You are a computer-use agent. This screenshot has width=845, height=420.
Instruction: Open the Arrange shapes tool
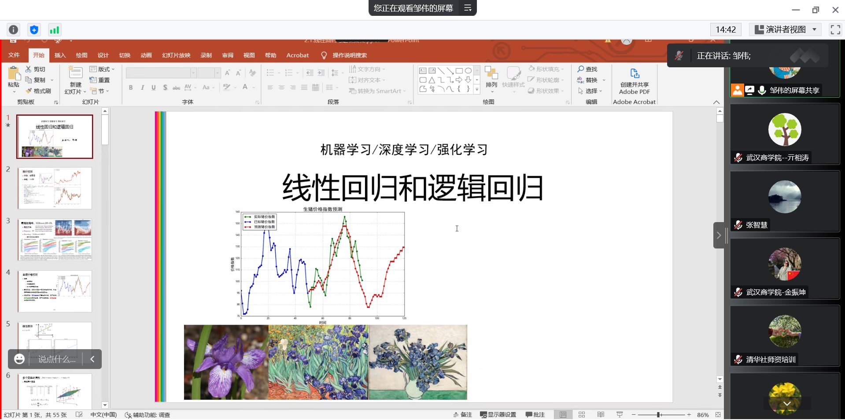[491, 77]
